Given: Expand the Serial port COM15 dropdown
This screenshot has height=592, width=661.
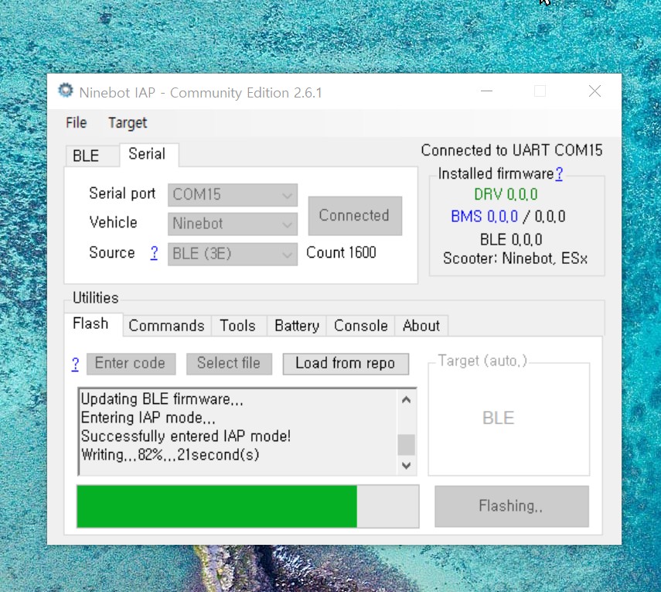Looking at the screenshot, I should pos(233,194).
